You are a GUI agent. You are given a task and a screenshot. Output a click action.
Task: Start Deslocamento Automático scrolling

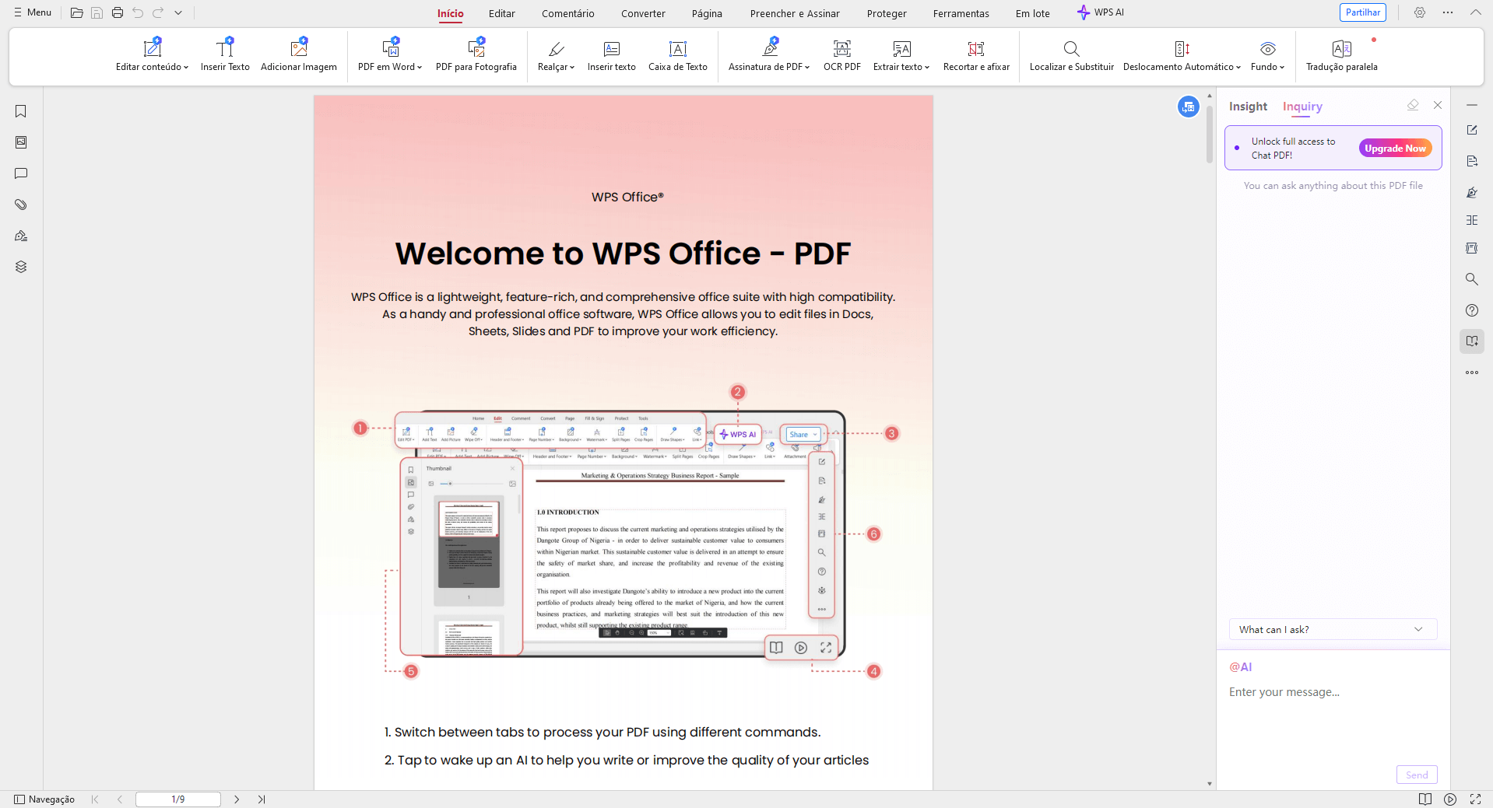[x=1182, y=54]
